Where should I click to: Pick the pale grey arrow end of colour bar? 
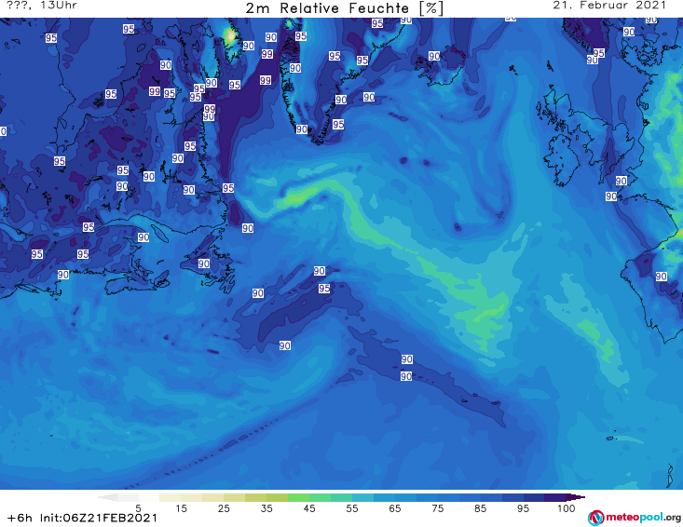click(x=107, y=497)
